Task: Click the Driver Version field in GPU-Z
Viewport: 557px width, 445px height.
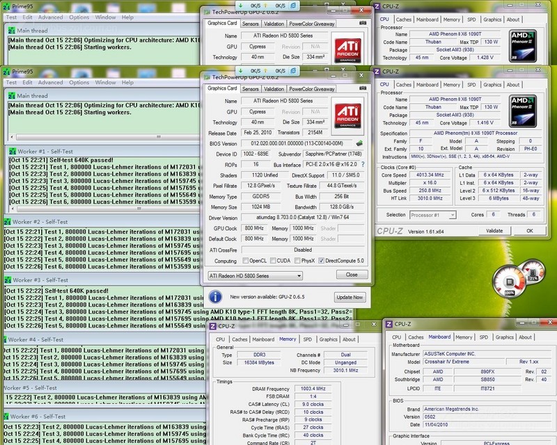Action: [303, 217]
